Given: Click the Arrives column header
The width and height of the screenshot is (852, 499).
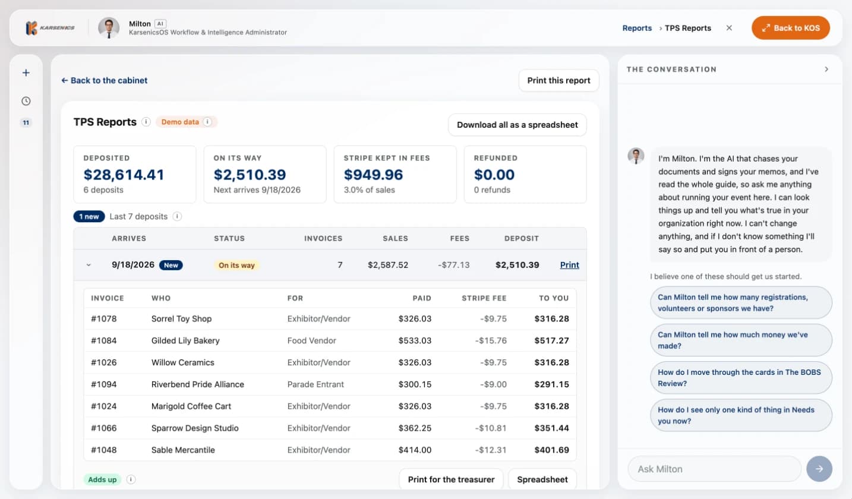Looking at the screenshot, I should 129,238.
